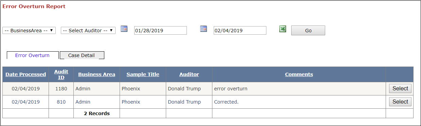Expand the BusinessArea dropdown
This screenshot has height=126, width=421.
pyautogui.click(x=29, y=31)
